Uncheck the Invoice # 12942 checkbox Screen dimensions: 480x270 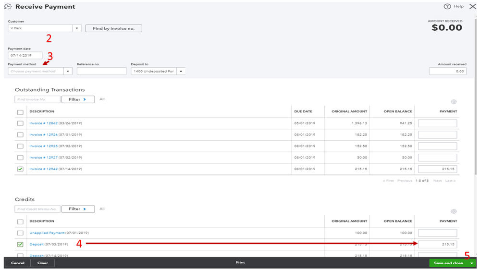click(x=20, y=169)
